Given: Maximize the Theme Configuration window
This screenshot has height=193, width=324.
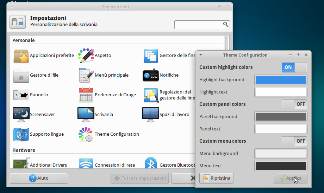Looking at the screenshot, I should pyautogui.click(x=298, y=55).
